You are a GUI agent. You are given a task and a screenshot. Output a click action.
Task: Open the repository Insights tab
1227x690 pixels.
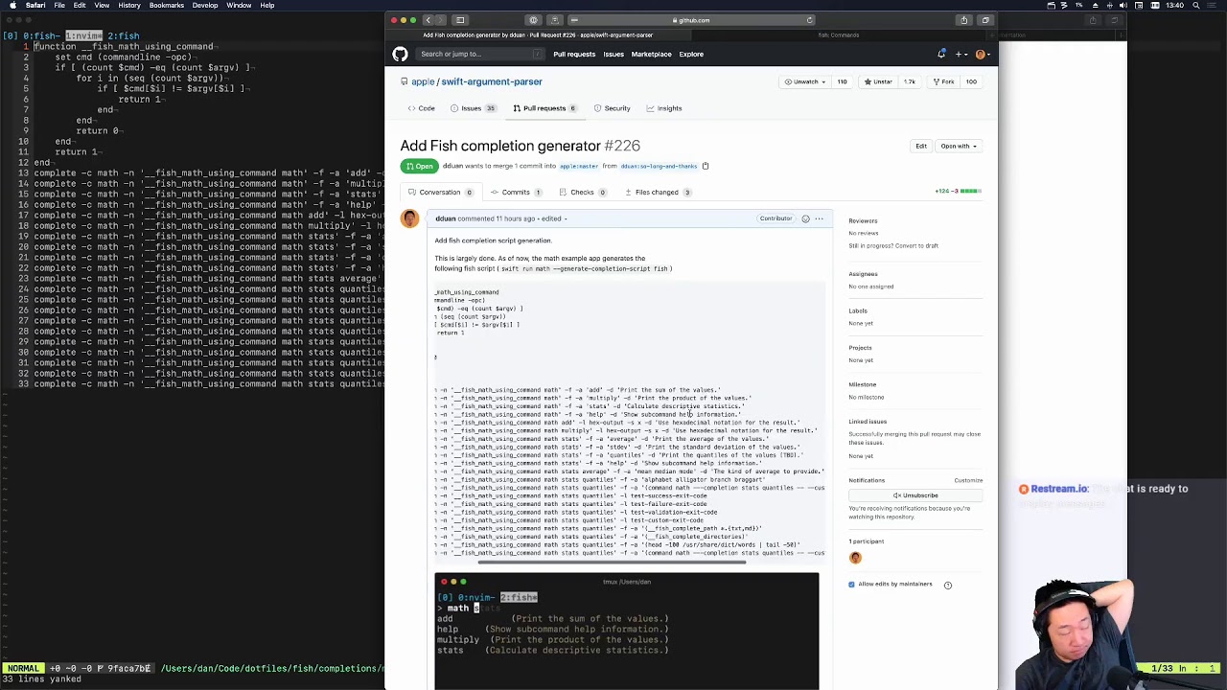coord(663,108)
